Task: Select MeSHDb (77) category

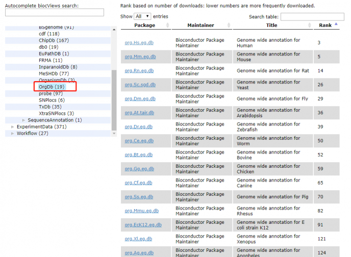Action: [x=54, y=73]
